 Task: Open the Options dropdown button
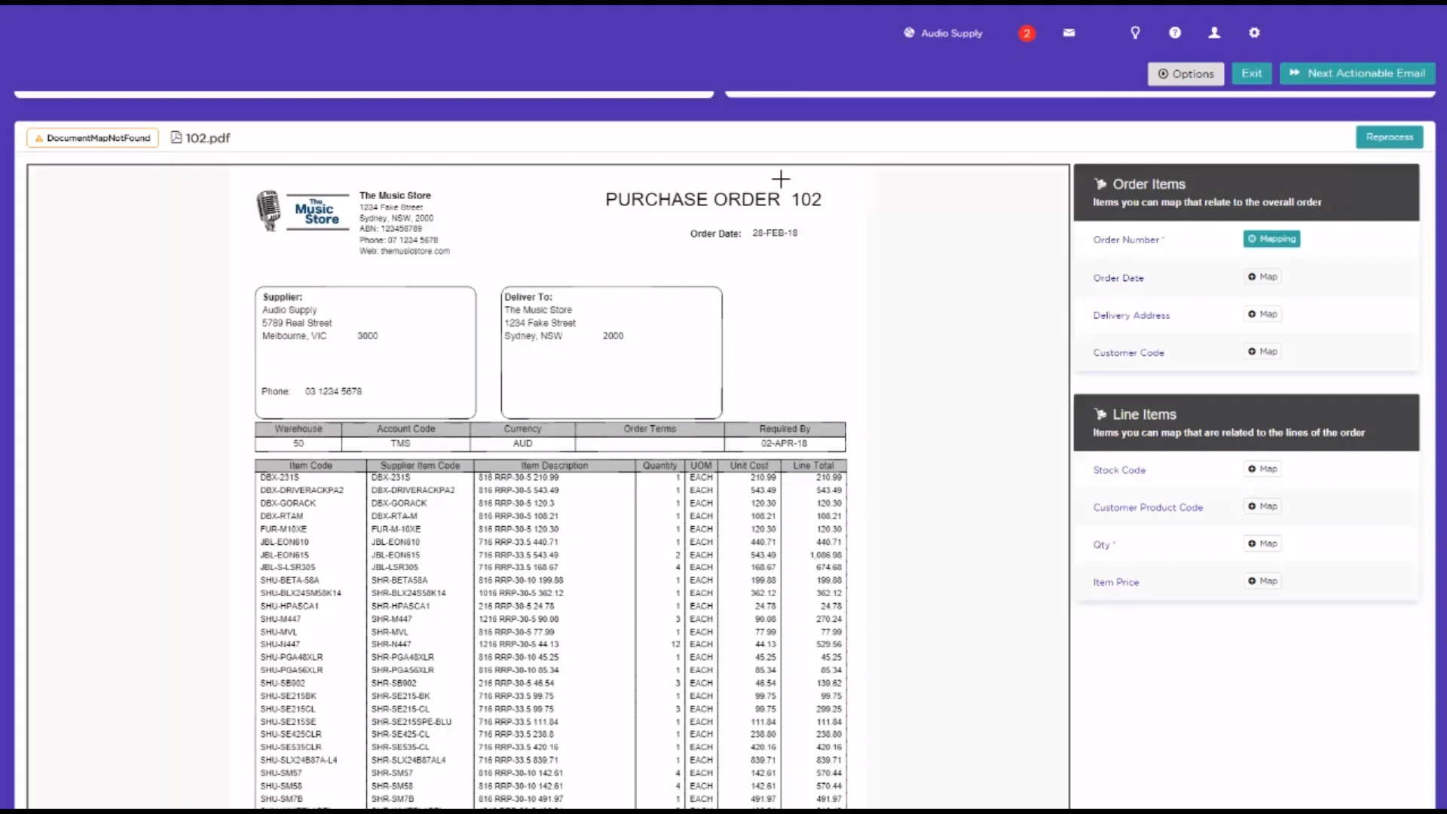1185,74
